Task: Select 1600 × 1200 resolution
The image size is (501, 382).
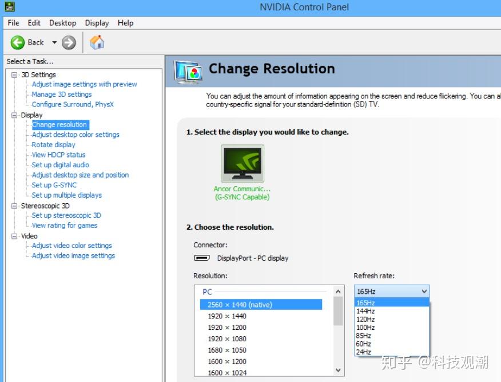Action: pos(227,361)
